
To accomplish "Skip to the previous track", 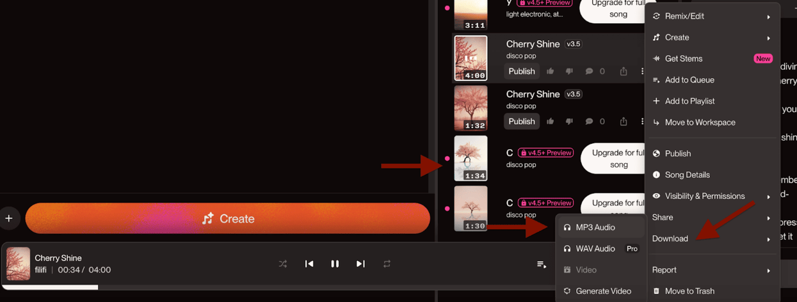I will tap(309, 264).
